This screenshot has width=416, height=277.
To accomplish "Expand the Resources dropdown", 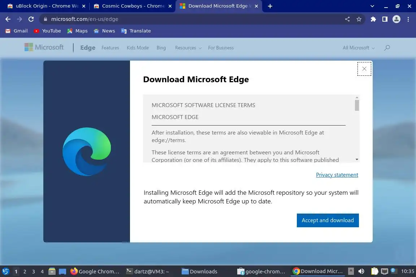I will [188, 48].
